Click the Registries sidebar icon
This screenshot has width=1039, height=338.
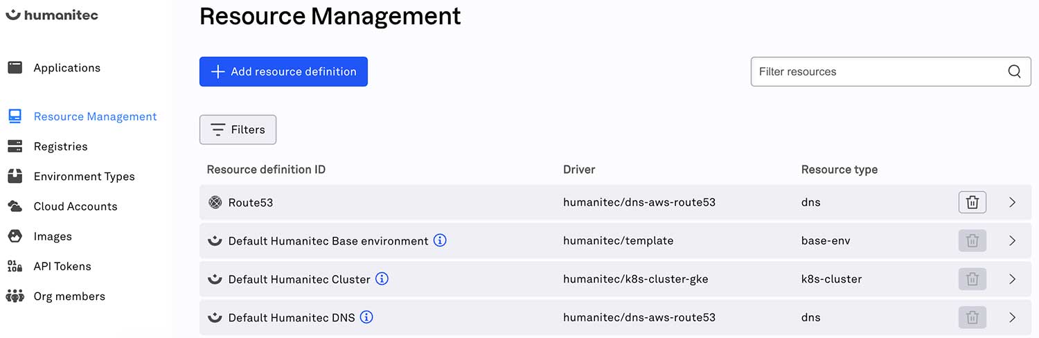pyautogui.click(x=15, y=146)
